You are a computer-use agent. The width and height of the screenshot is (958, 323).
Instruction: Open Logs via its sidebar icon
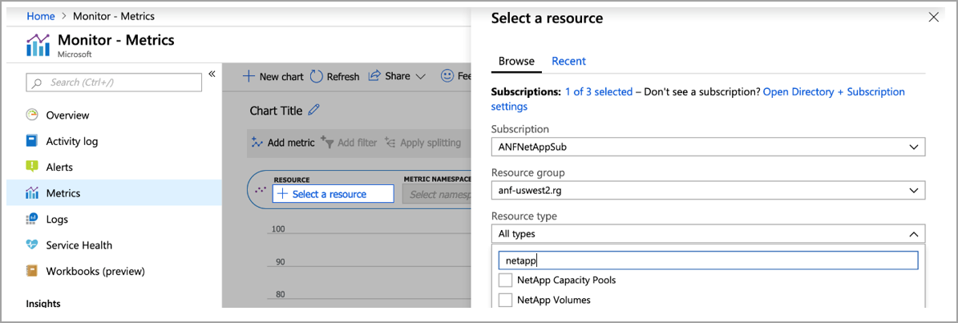point(32,219)
